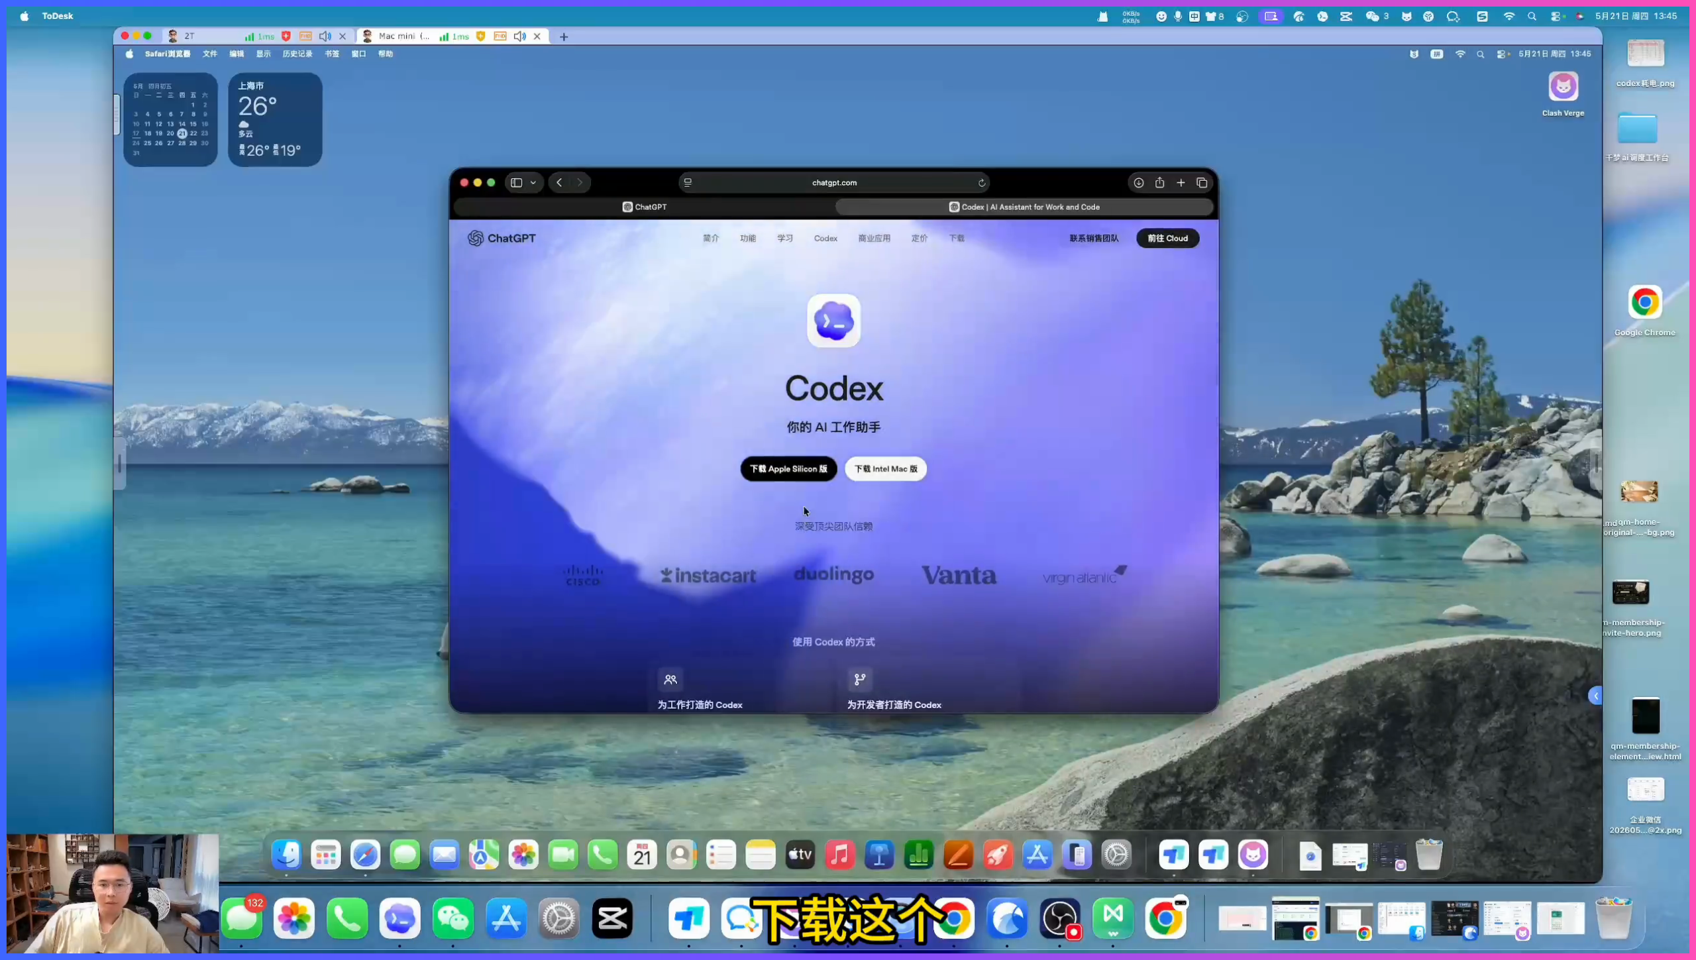Screen dimensions: 1696x960
Task: Open CapCut in the local Dock
Action: pos(612,918)
